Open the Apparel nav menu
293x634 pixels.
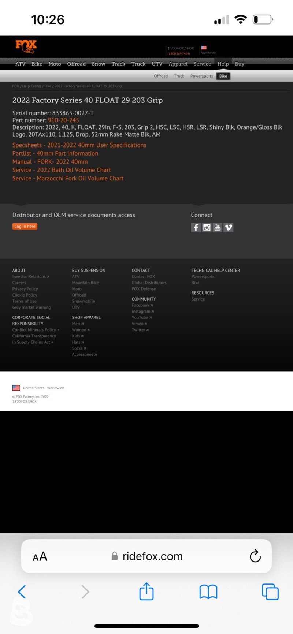(x=178, y=64)
